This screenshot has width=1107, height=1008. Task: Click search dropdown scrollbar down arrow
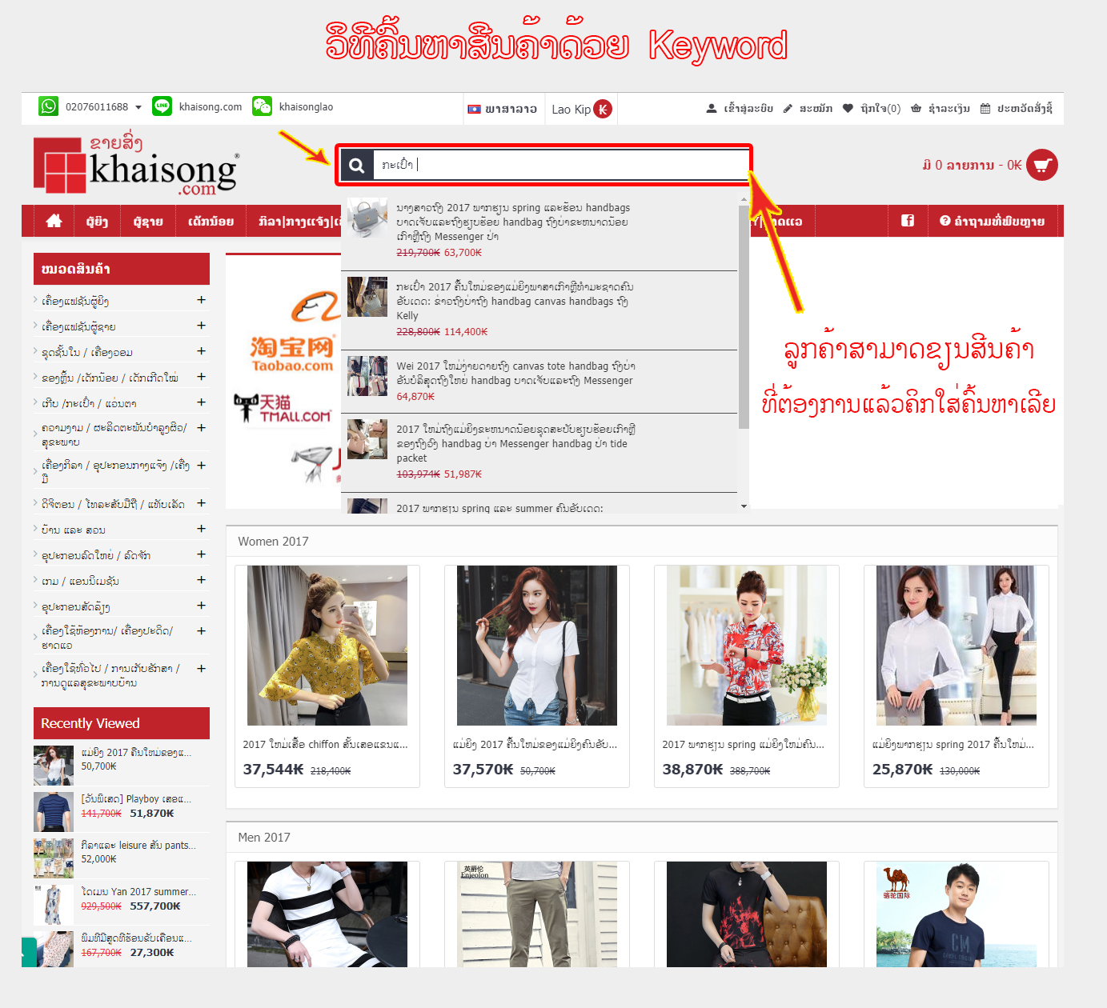(x=744, y=506)
